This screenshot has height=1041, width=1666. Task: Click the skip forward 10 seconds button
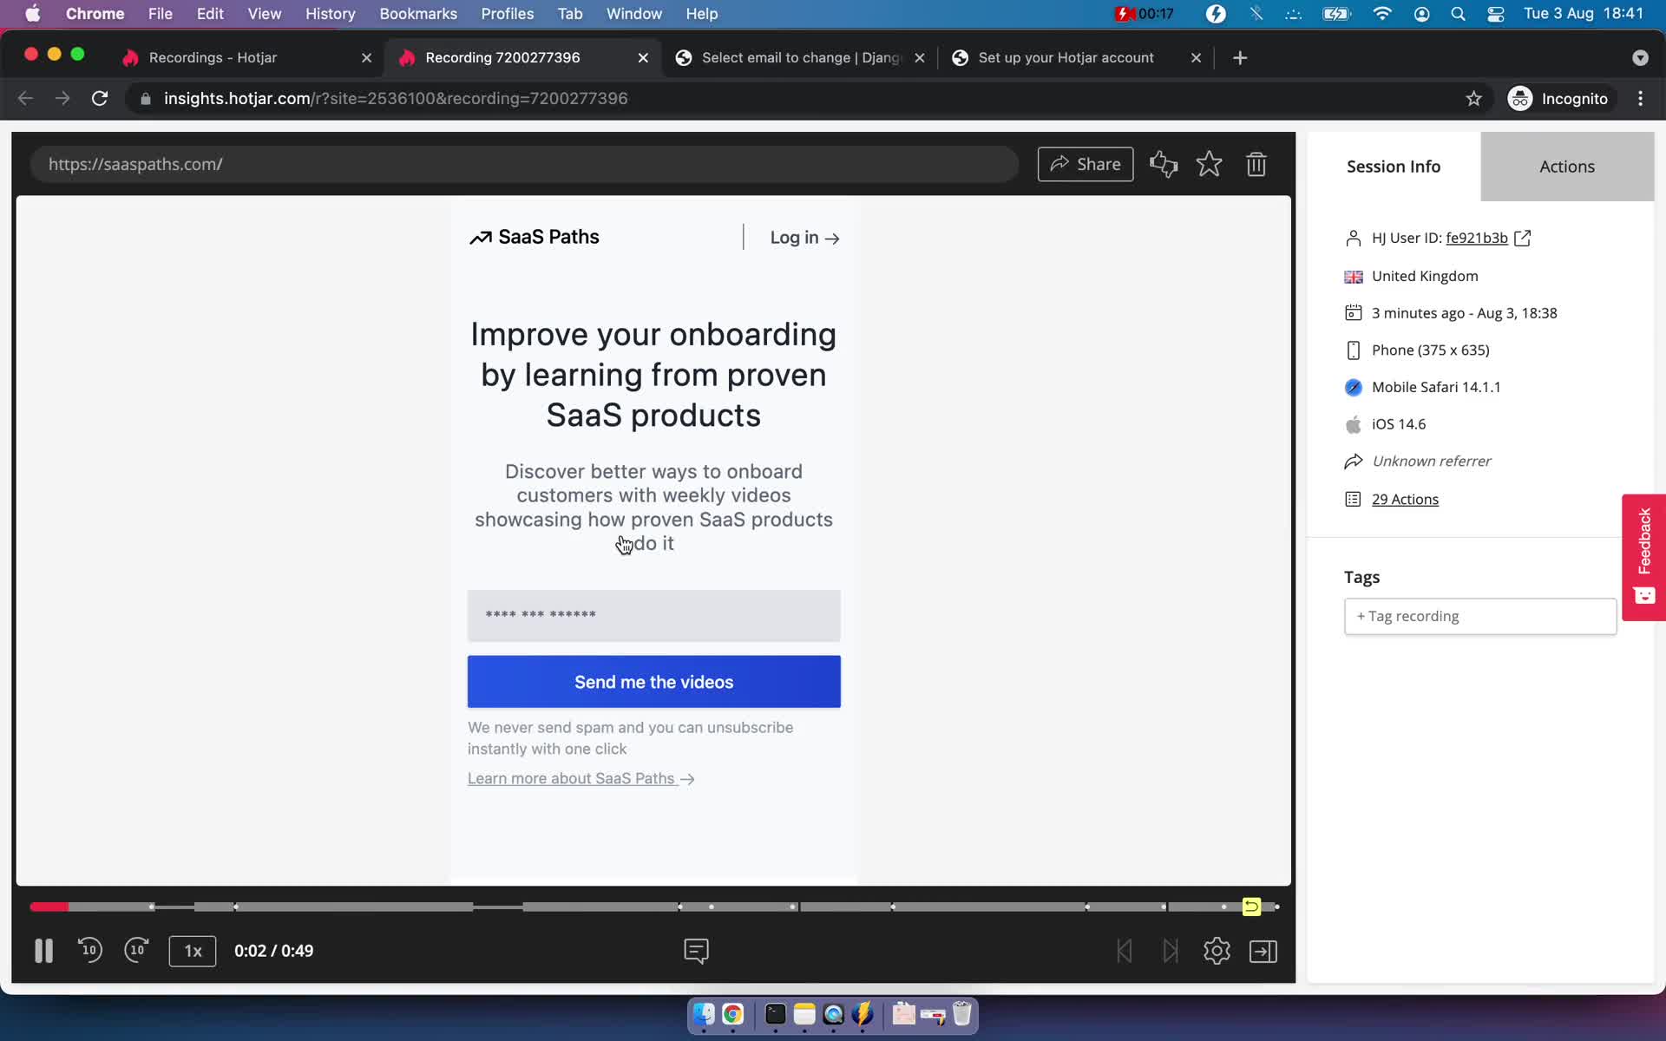point(135,950)
